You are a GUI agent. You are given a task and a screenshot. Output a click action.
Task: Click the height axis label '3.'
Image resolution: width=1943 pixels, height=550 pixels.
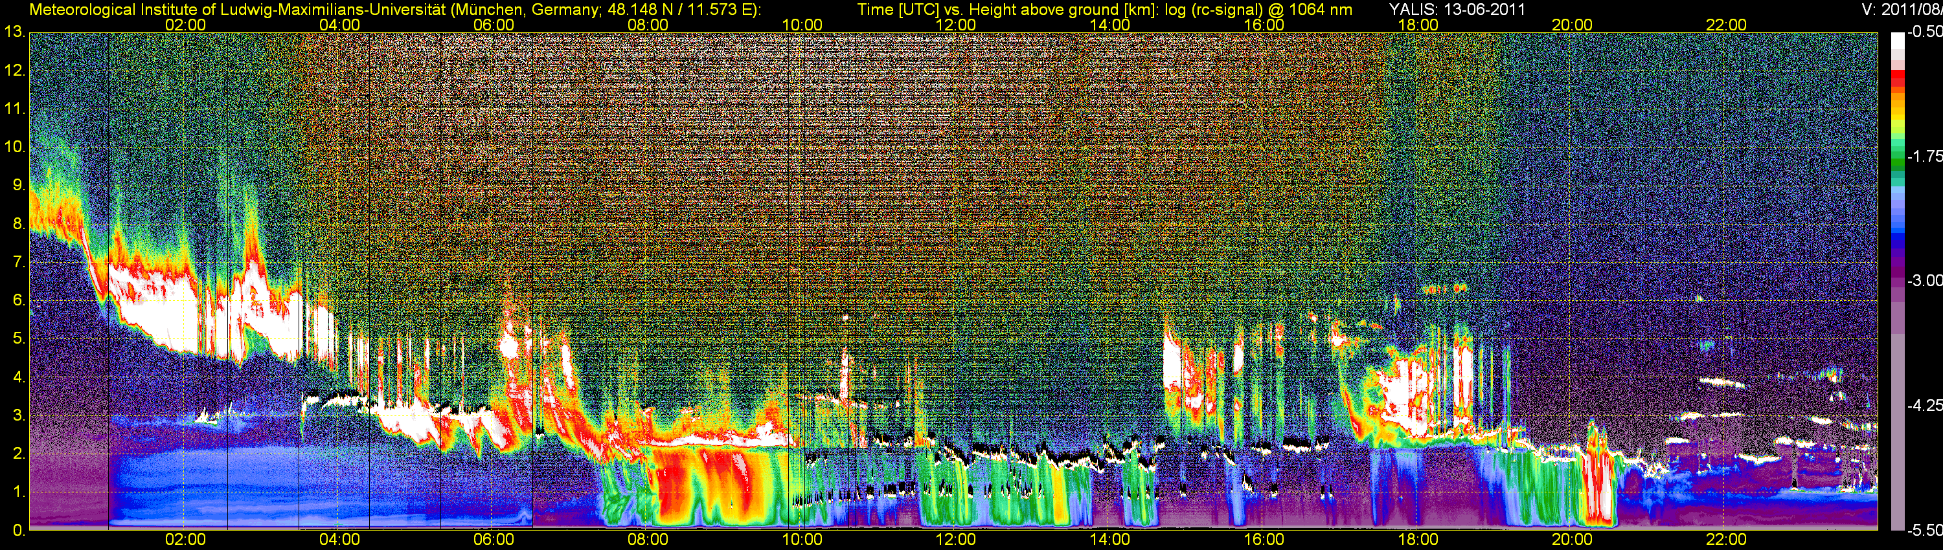pos(19,415)
